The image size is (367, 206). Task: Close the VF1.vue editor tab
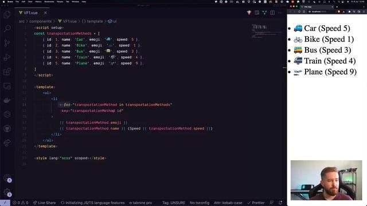point(45,13)
